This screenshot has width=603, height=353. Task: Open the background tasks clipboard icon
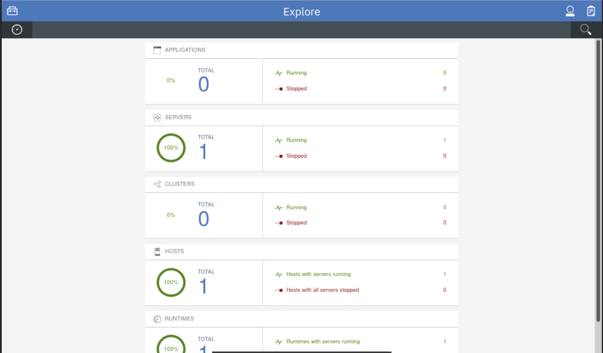[x=591, y=11]
